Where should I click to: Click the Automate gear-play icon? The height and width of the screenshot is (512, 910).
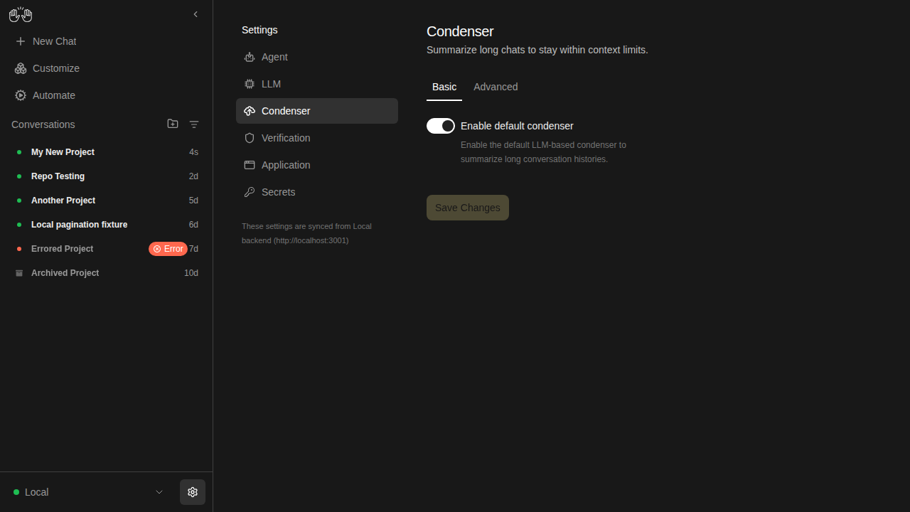click(x=21, y=95)
